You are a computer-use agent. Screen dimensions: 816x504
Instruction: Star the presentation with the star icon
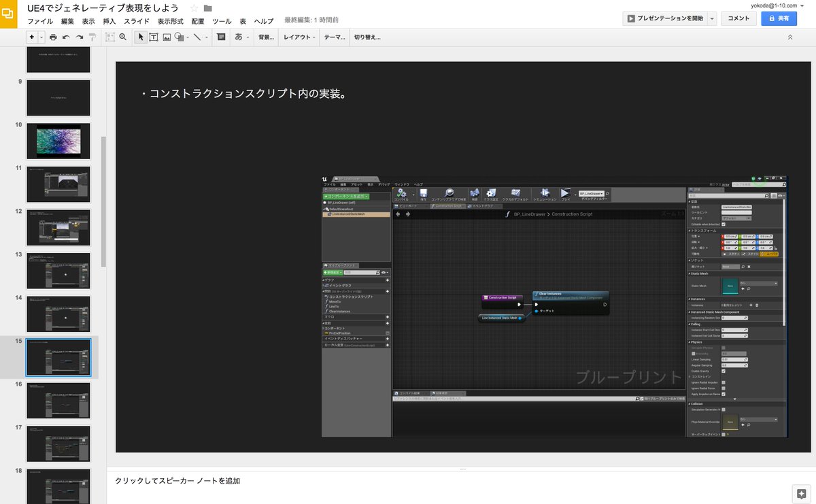click(x=194, y=8)
